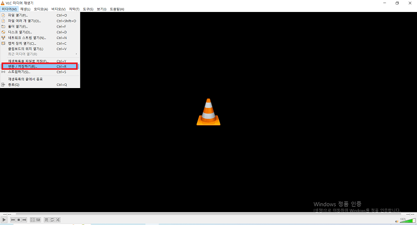
Task: Choose 폴더 열기(F) menu entry
Action: click(x=40, y=27)
